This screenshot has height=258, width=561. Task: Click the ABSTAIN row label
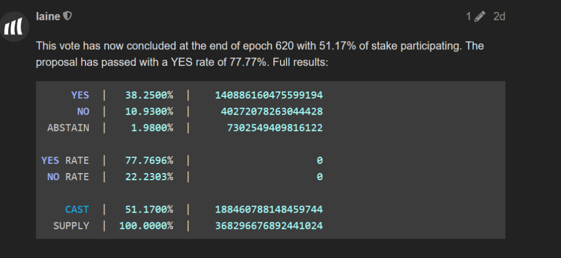(68, 128)
